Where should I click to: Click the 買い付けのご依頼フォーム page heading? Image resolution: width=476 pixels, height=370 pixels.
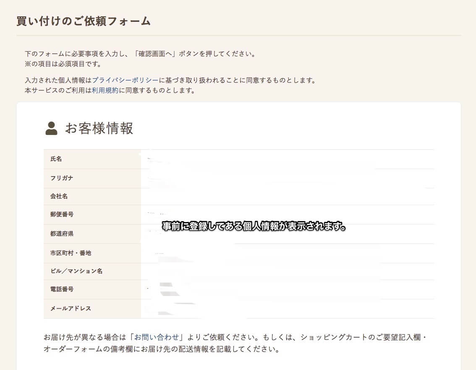(84, 21)
